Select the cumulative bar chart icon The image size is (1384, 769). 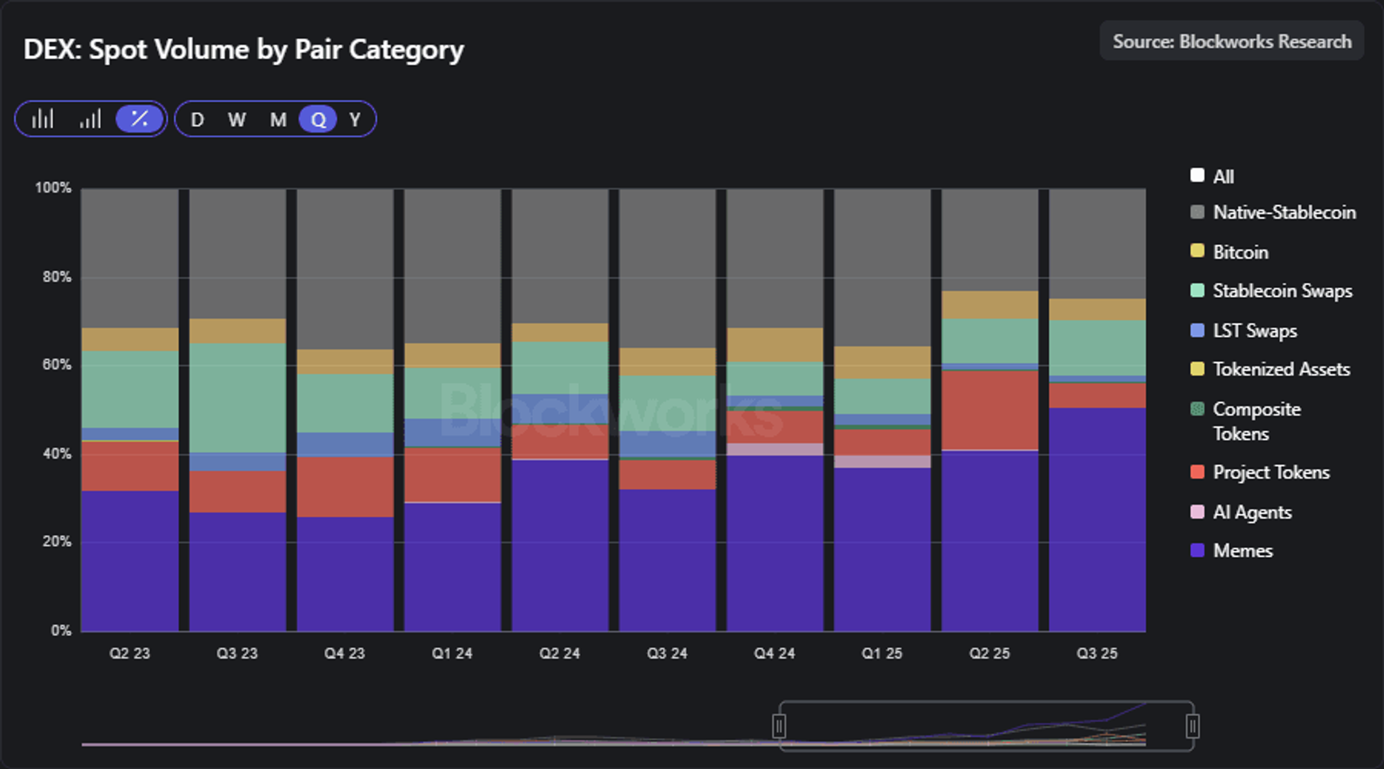pos(90,119)
